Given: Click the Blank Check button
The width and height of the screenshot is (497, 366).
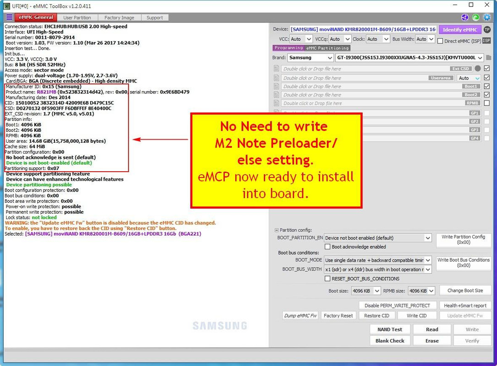Looking at the screenshot, I should [x=390, y=341].
